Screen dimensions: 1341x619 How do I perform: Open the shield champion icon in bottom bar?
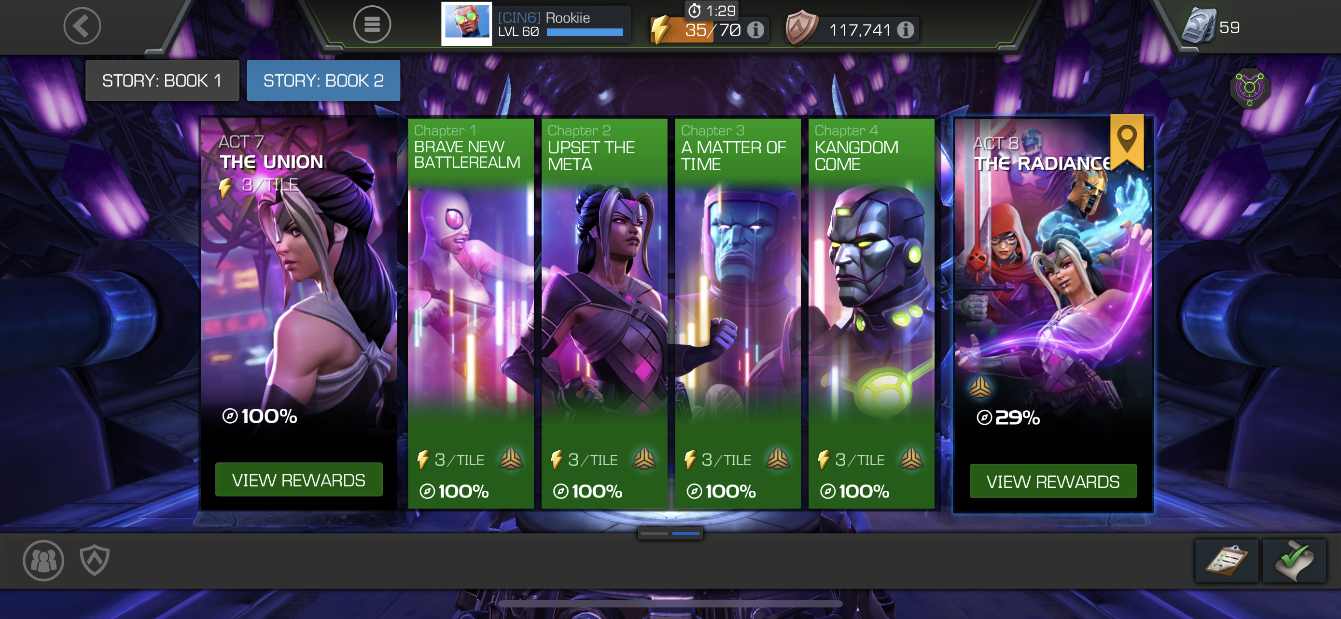pyautogui.click(x=94, y=560)
